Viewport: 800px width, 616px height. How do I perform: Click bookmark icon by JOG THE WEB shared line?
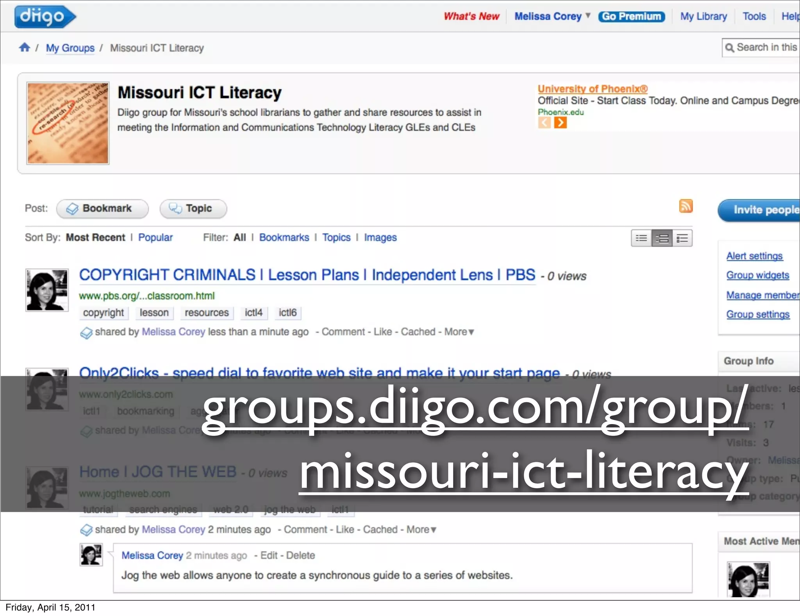86,530
